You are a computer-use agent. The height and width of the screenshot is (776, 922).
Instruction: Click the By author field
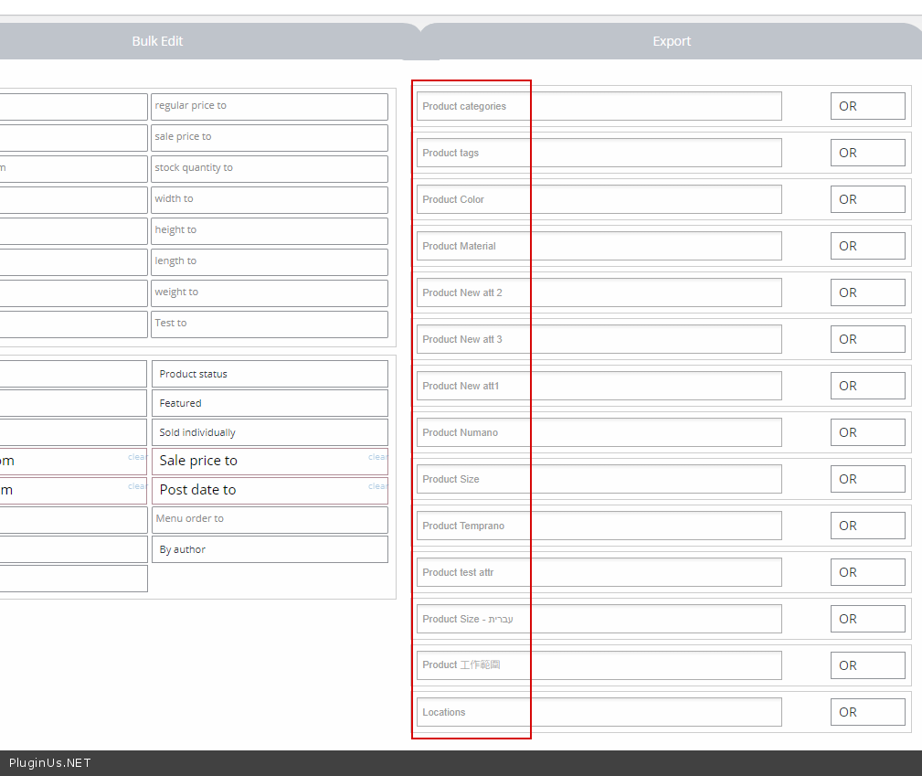pos(269,549)
